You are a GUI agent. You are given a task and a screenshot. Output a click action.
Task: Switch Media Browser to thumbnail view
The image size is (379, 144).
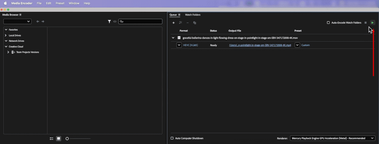point(58,138)
